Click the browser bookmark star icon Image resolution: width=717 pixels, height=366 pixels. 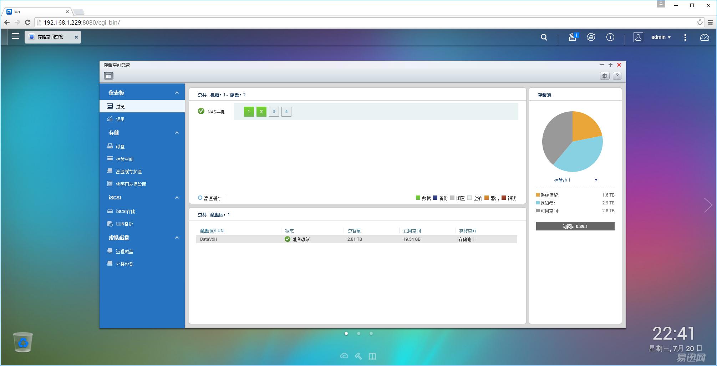coord(700,22)
